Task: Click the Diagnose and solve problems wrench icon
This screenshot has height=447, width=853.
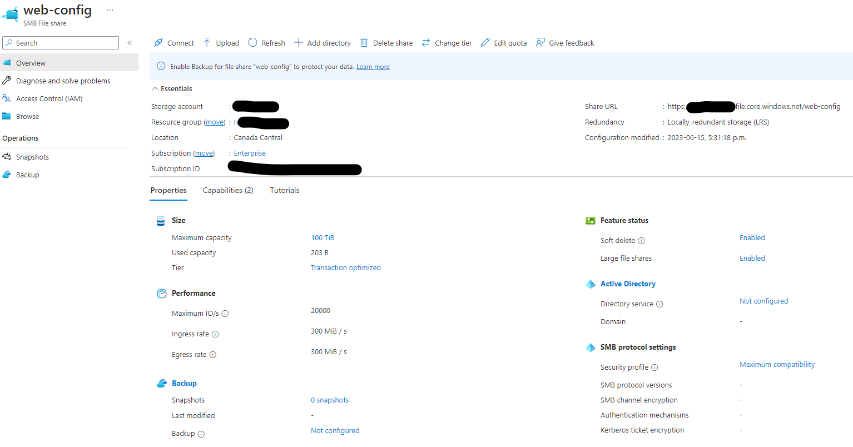Action: pyautogui.click(x=7, y=81)
